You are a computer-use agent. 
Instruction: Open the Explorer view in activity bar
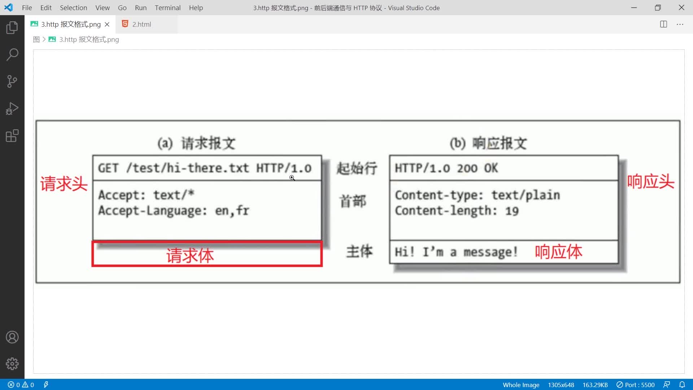pyautogui.click(x=12, y=28)
